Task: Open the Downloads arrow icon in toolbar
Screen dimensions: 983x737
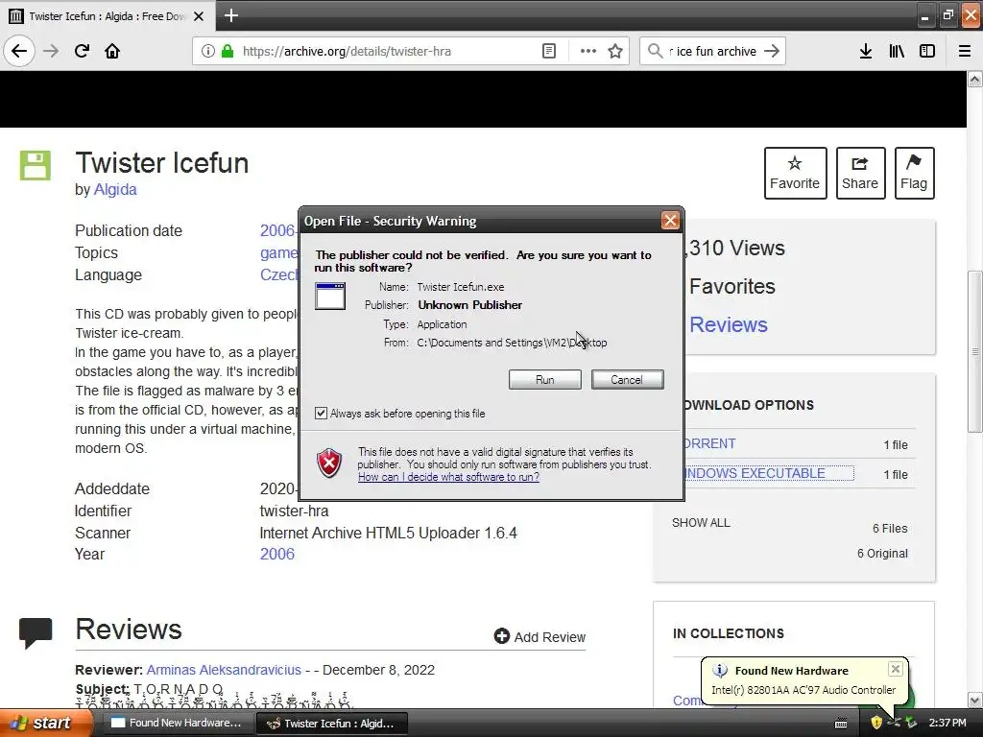Action: (866, 51)
